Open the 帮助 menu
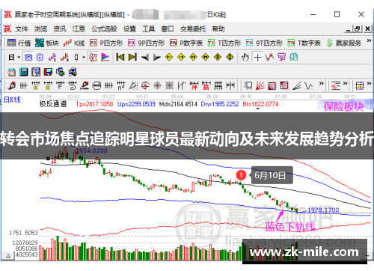This screenshot has height=271, width=374. click(218, 29)
